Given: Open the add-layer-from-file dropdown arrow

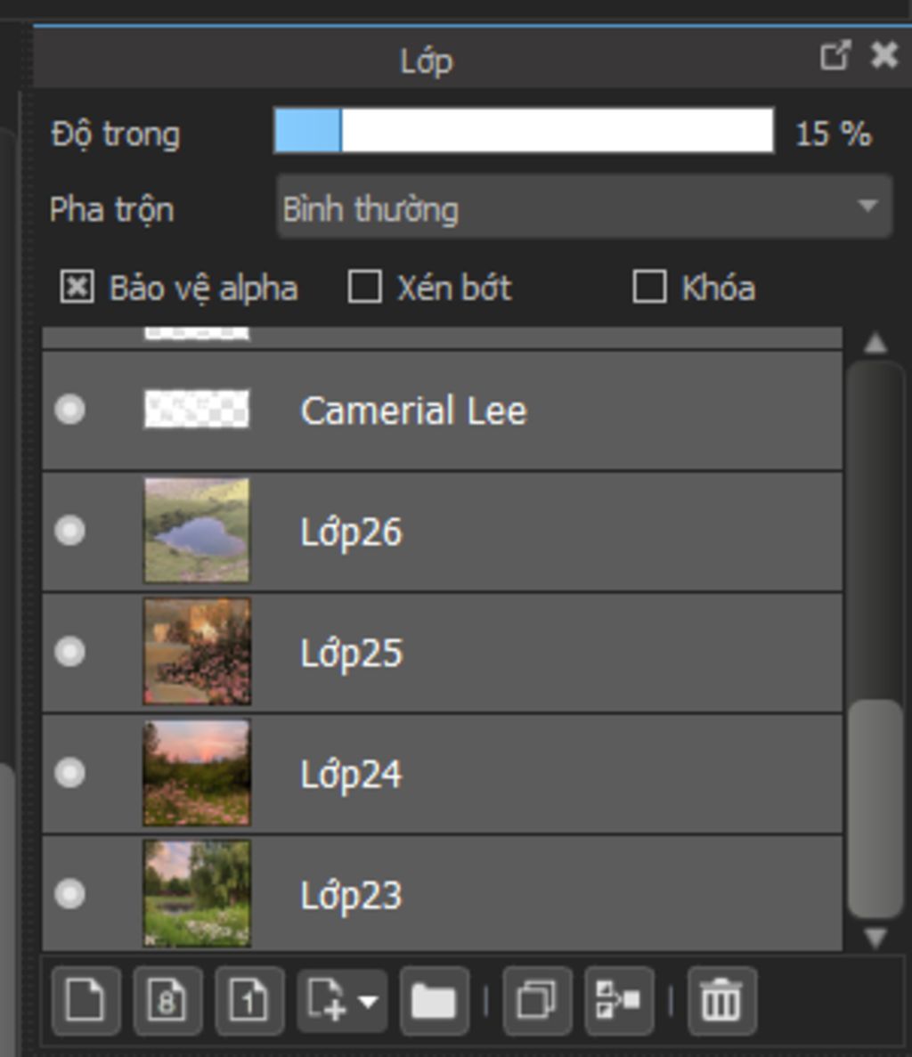Looking at the screenshot, I should (368, 1001).
